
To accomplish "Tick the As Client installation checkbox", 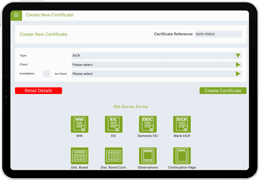I will pyautogui.click(x=47, y=73).
